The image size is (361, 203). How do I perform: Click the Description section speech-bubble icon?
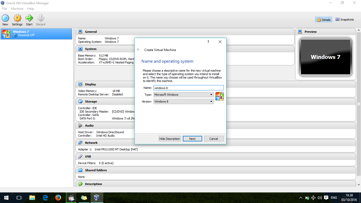point(80,184)
